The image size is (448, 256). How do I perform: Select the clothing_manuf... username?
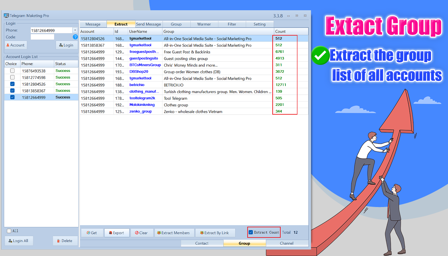(x=144, y=92)
